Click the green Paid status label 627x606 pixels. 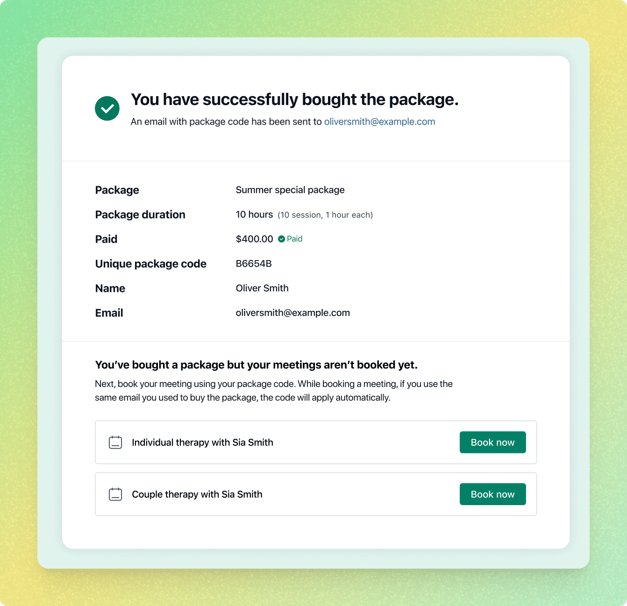(x=294, y=239)
